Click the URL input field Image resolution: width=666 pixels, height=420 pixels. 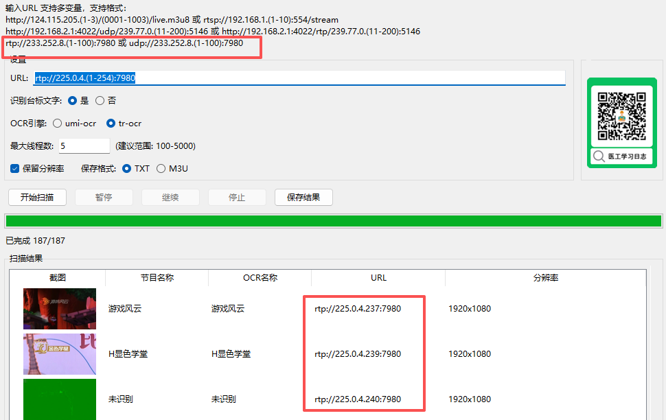[299, 78]
